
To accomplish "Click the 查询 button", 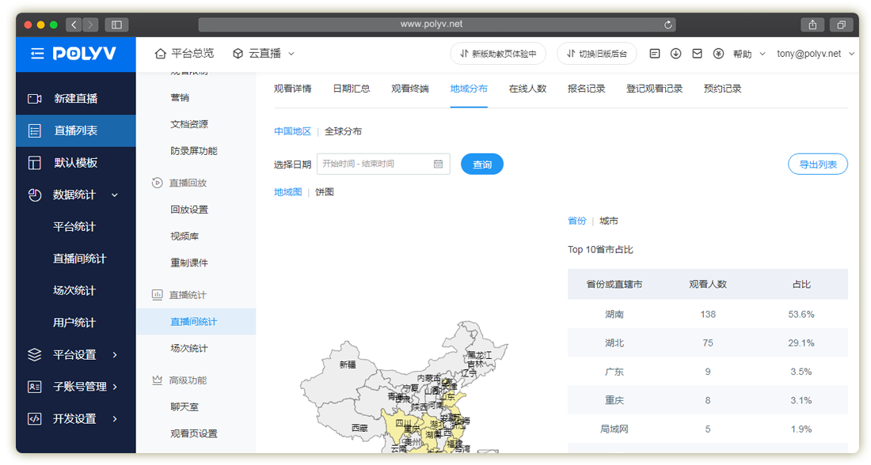I will tap(481, 164).
